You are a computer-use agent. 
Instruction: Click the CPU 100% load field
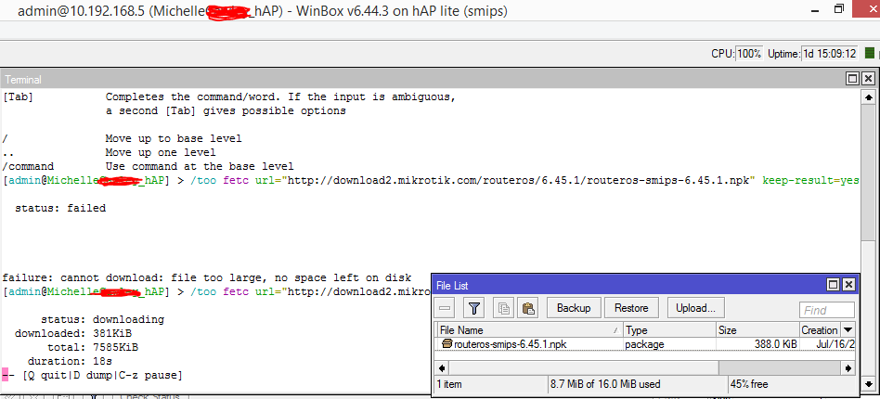(x=749, y=54)
